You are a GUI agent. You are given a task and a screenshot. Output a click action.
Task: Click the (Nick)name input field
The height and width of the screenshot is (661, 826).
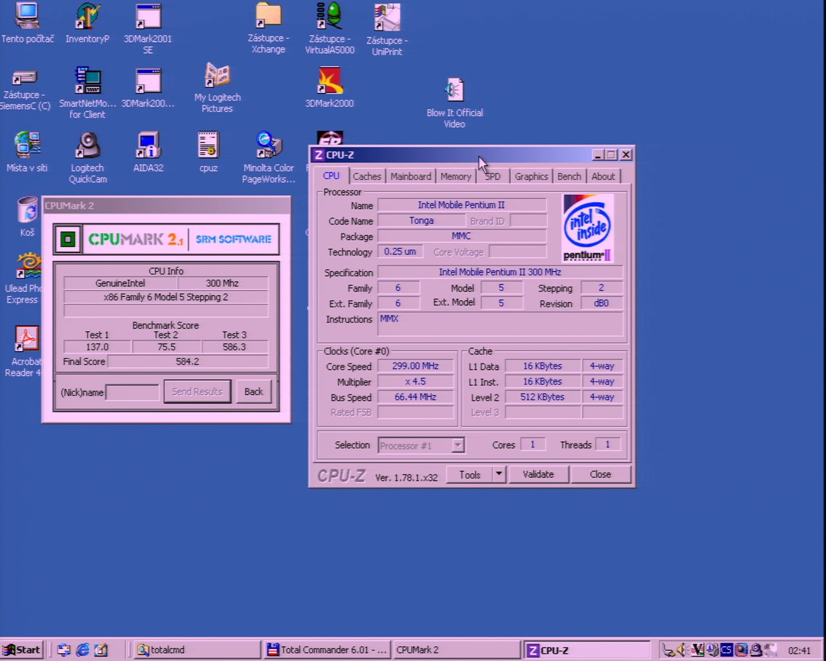tap(132, 392)
